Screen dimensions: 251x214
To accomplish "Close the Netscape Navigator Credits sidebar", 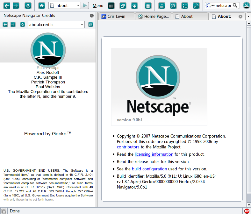I will pyautogui.click(x=92, y=16).
